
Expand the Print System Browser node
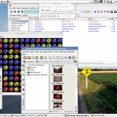point(26,75)
